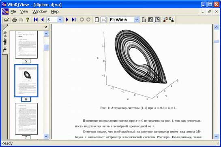
Task: Click the document vertical scrollbar thumb
Action: click(217, 42)
